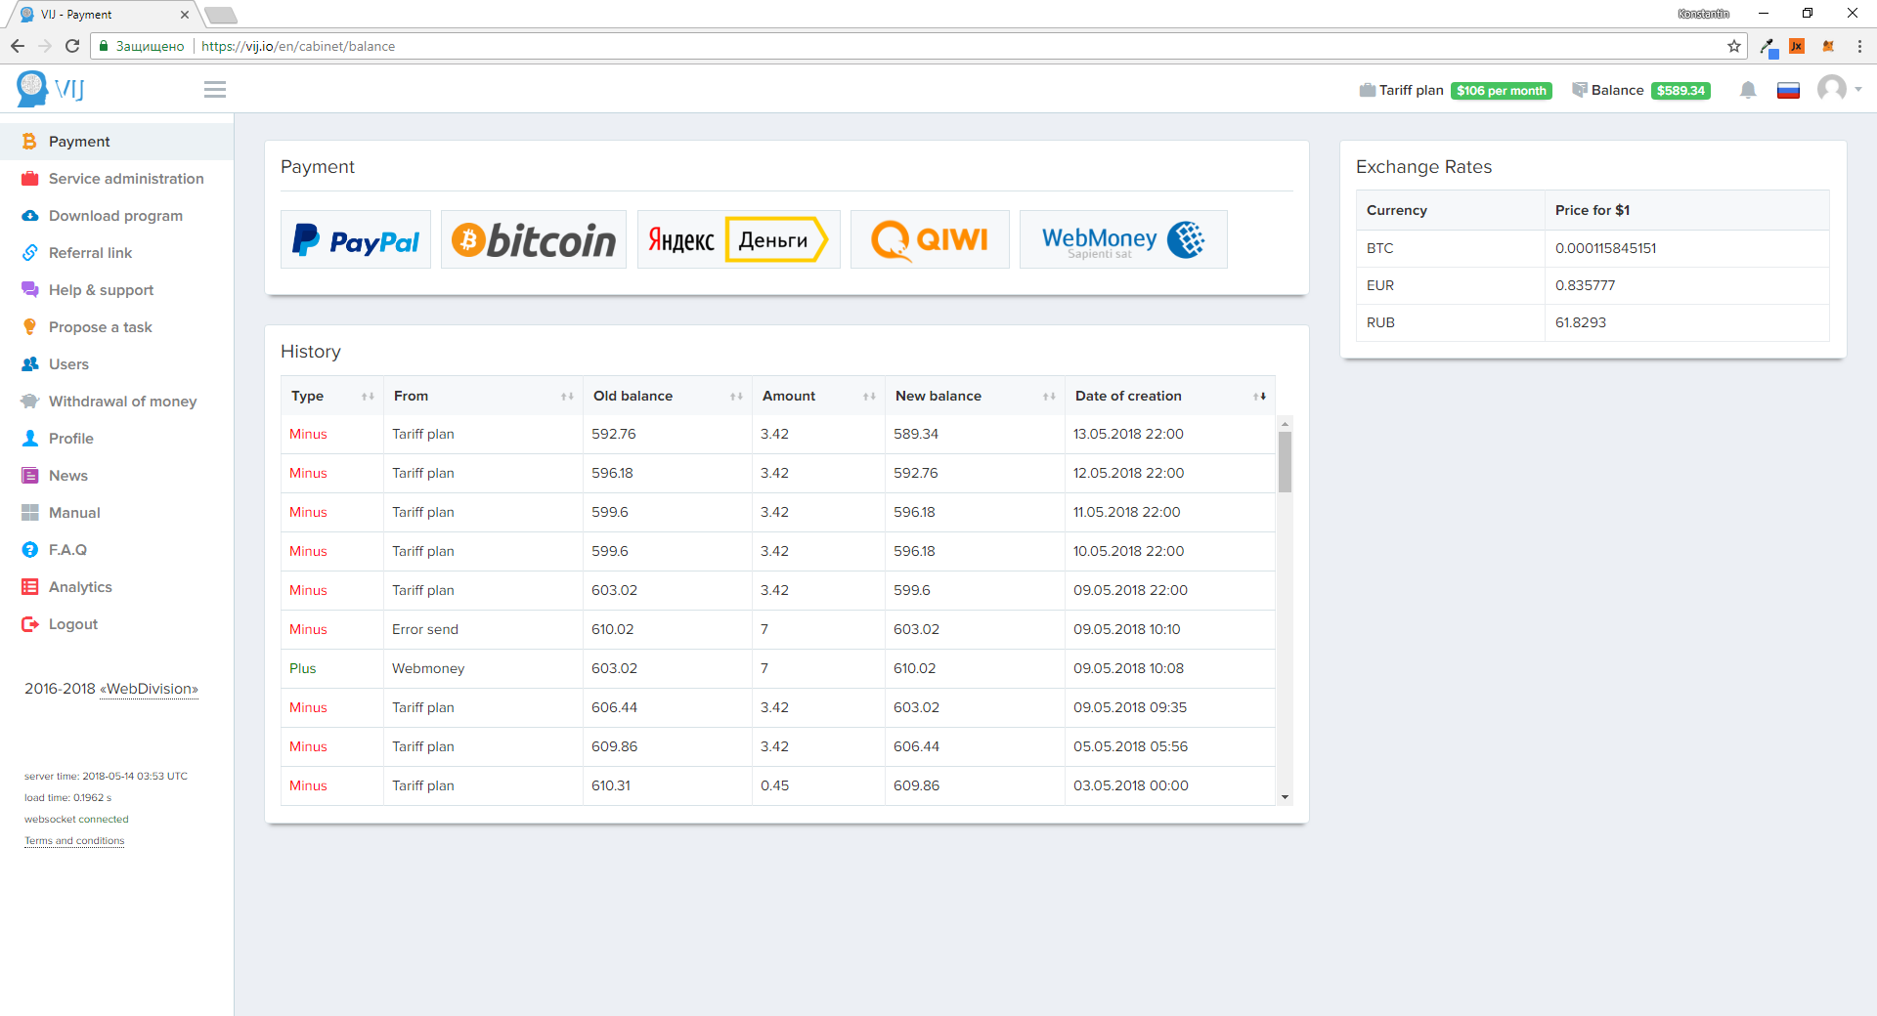This screenshot has height=1016, width=1877.
Task: Open Terms and conditions link
Action: pyautogui.click(x=74, y=841)
